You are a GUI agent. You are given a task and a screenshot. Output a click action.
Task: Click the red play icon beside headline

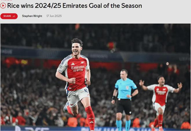click(3, 5)
